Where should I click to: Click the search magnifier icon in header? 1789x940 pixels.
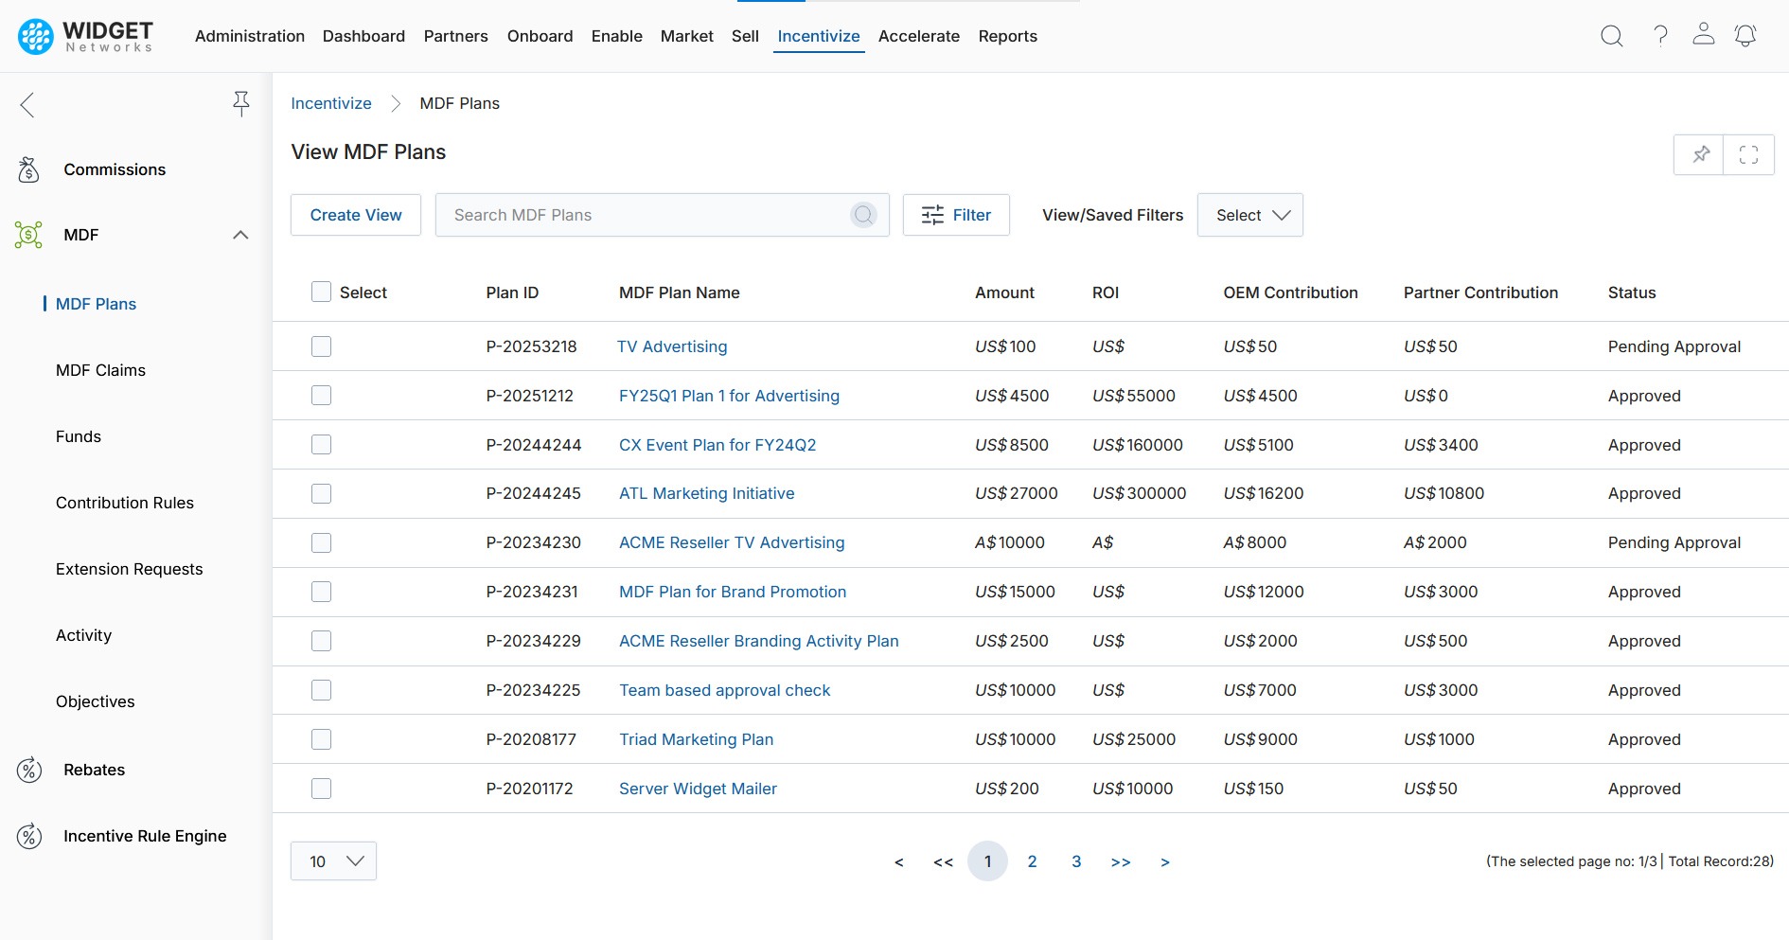click(x=1611, y=36)
